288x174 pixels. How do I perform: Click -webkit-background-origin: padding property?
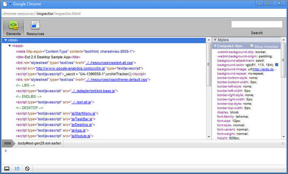pyautogui.click(x=245, y=56)
